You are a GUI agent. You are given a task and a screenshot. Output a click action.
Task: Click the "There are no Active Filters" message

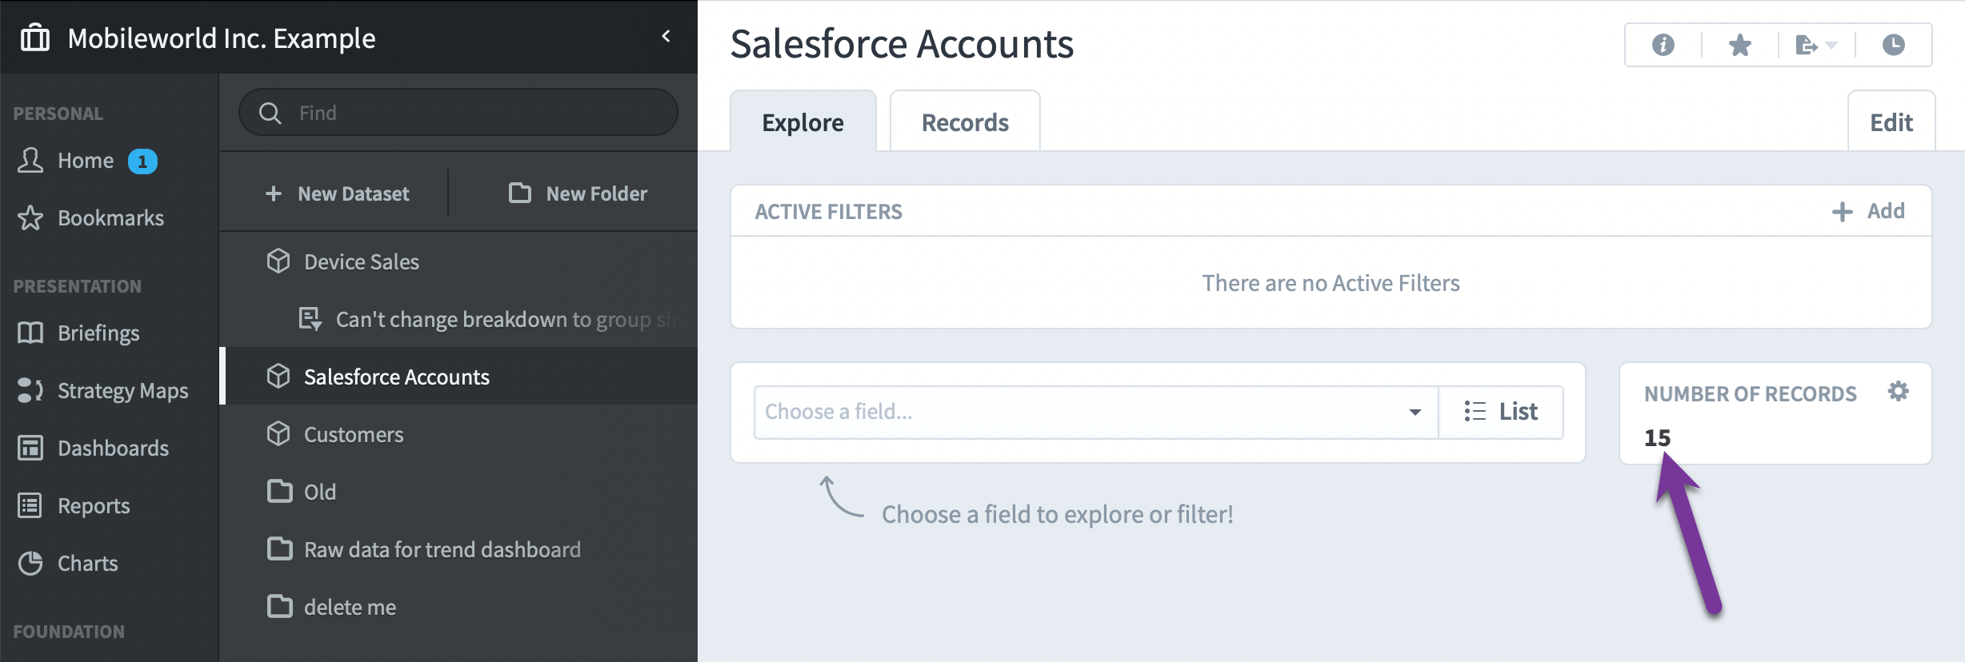pos(1331,283)
